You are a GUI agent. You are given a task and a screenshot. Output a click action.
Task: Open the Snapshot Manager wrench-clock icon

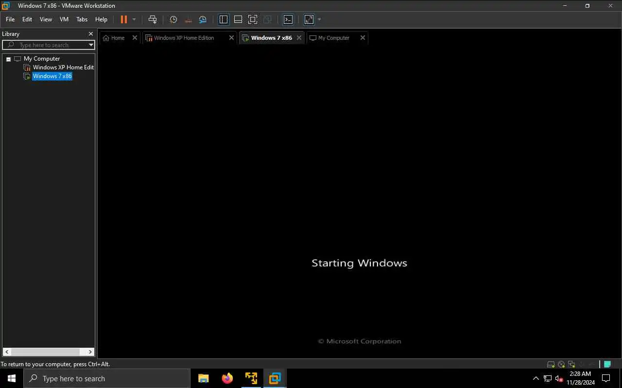(x=203, y=19)
